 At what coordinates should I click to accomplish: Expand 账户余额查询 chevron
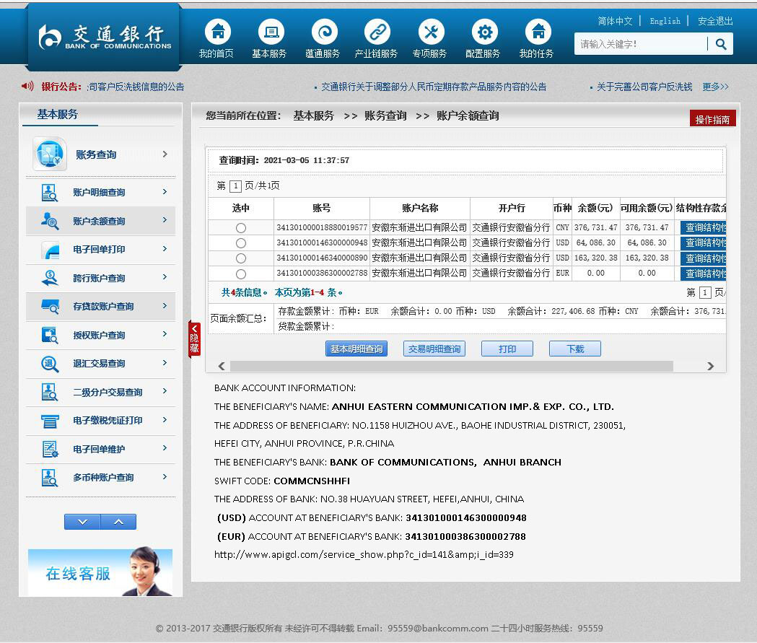[165, 220]
